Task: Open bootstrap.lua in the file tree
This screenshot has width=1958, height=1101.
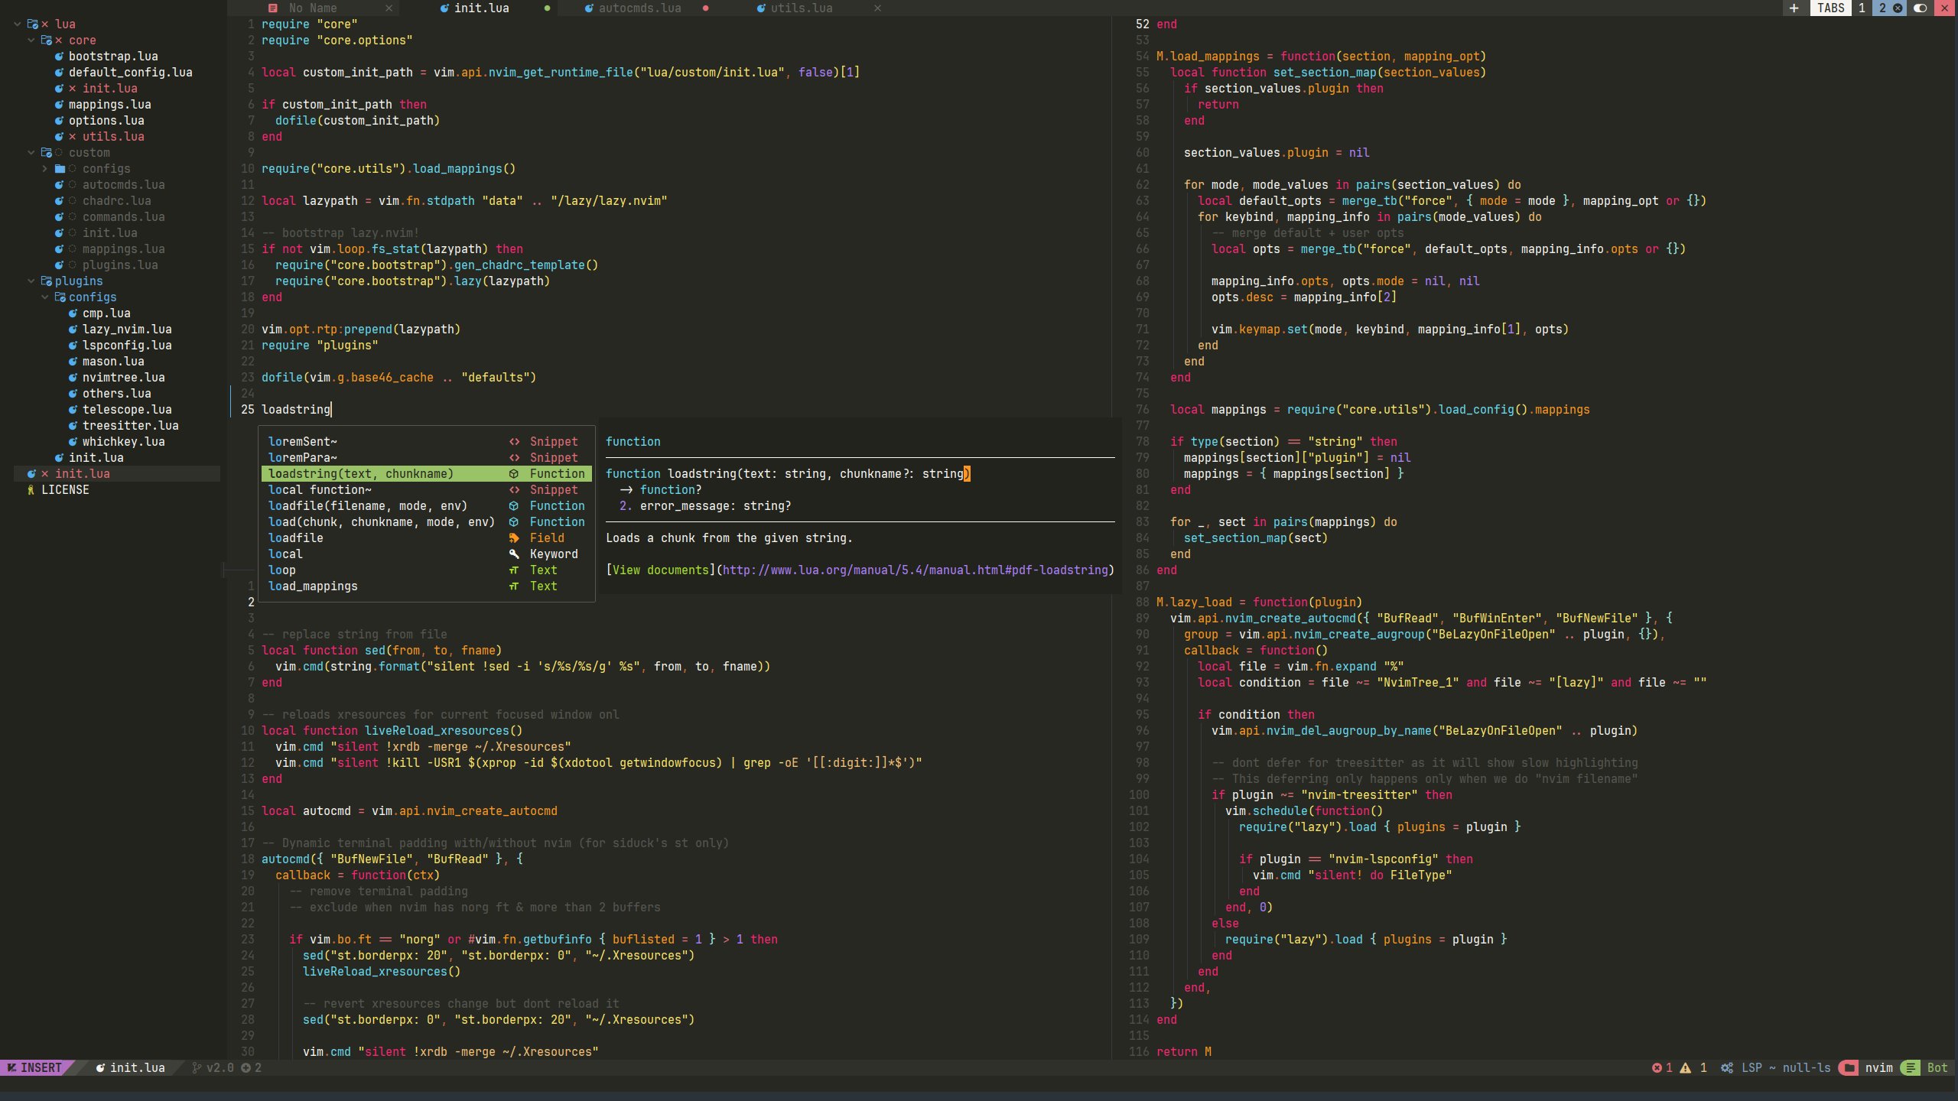Action: pyautogui.click(x=113, y=57)
